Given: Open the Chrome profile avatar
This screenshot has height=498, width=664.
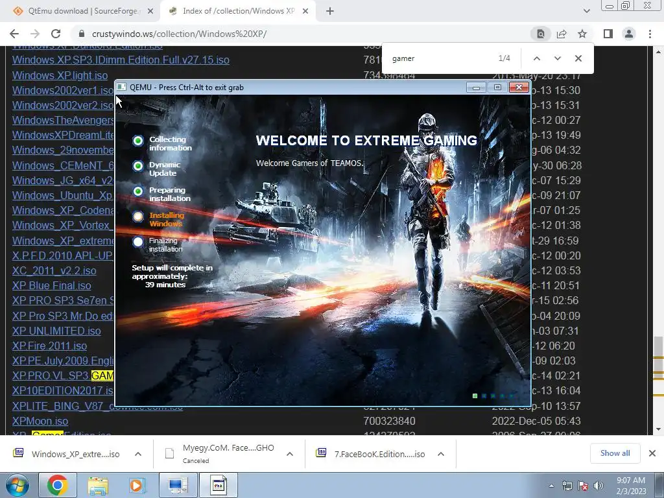Looking at the screenshot, I should point(629,34).
